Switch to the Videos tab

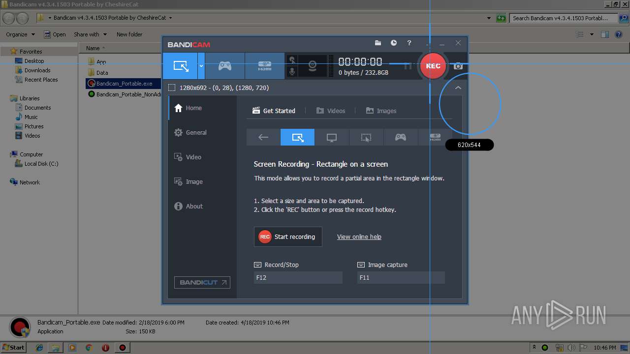coord(331,111)
